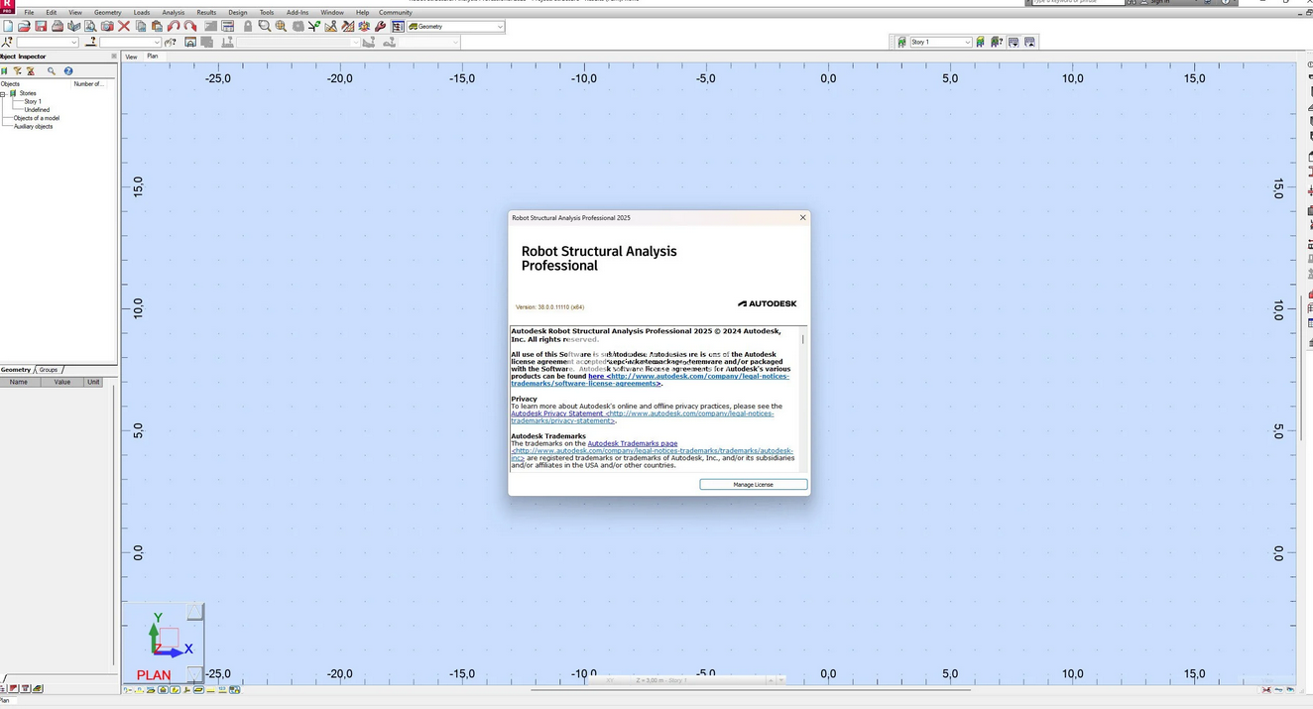The height and width of the screenshot is (709, 1313).
Task: Open the Geometry menu
Action: tap(107, 13)
